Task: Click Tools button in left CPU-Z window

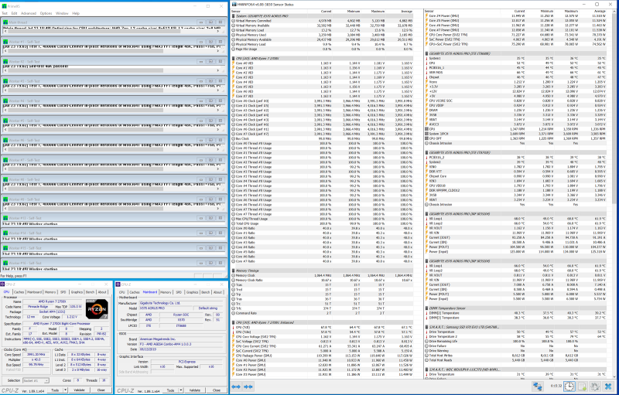Action: (55, 390)
